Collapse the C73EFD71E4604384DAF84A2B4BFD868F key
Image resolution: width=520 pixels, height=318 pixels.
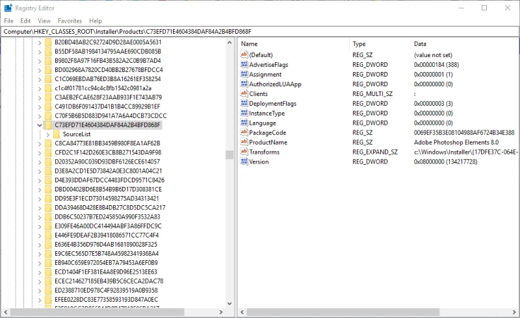click(40, 125)
